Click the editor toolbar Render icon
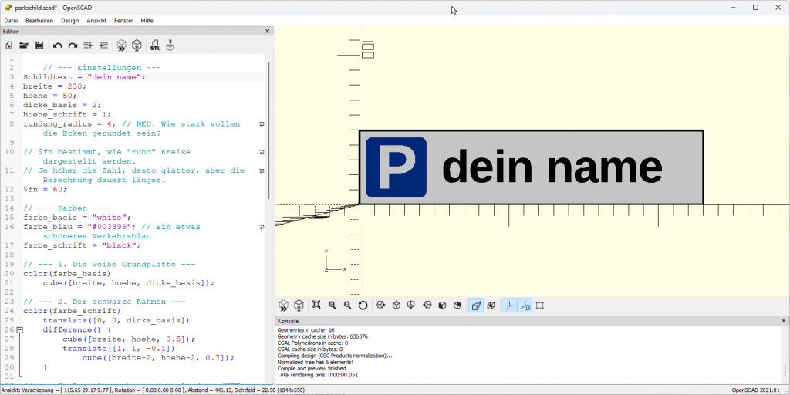Screen dimensions: 790x395 point(137,46)
